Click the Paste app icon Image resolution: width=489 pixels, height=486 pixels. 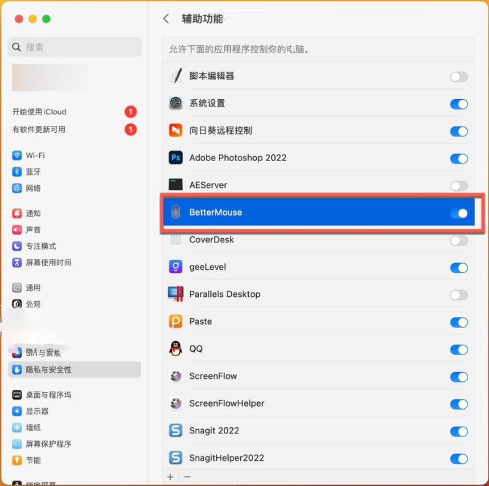(175, 321)
